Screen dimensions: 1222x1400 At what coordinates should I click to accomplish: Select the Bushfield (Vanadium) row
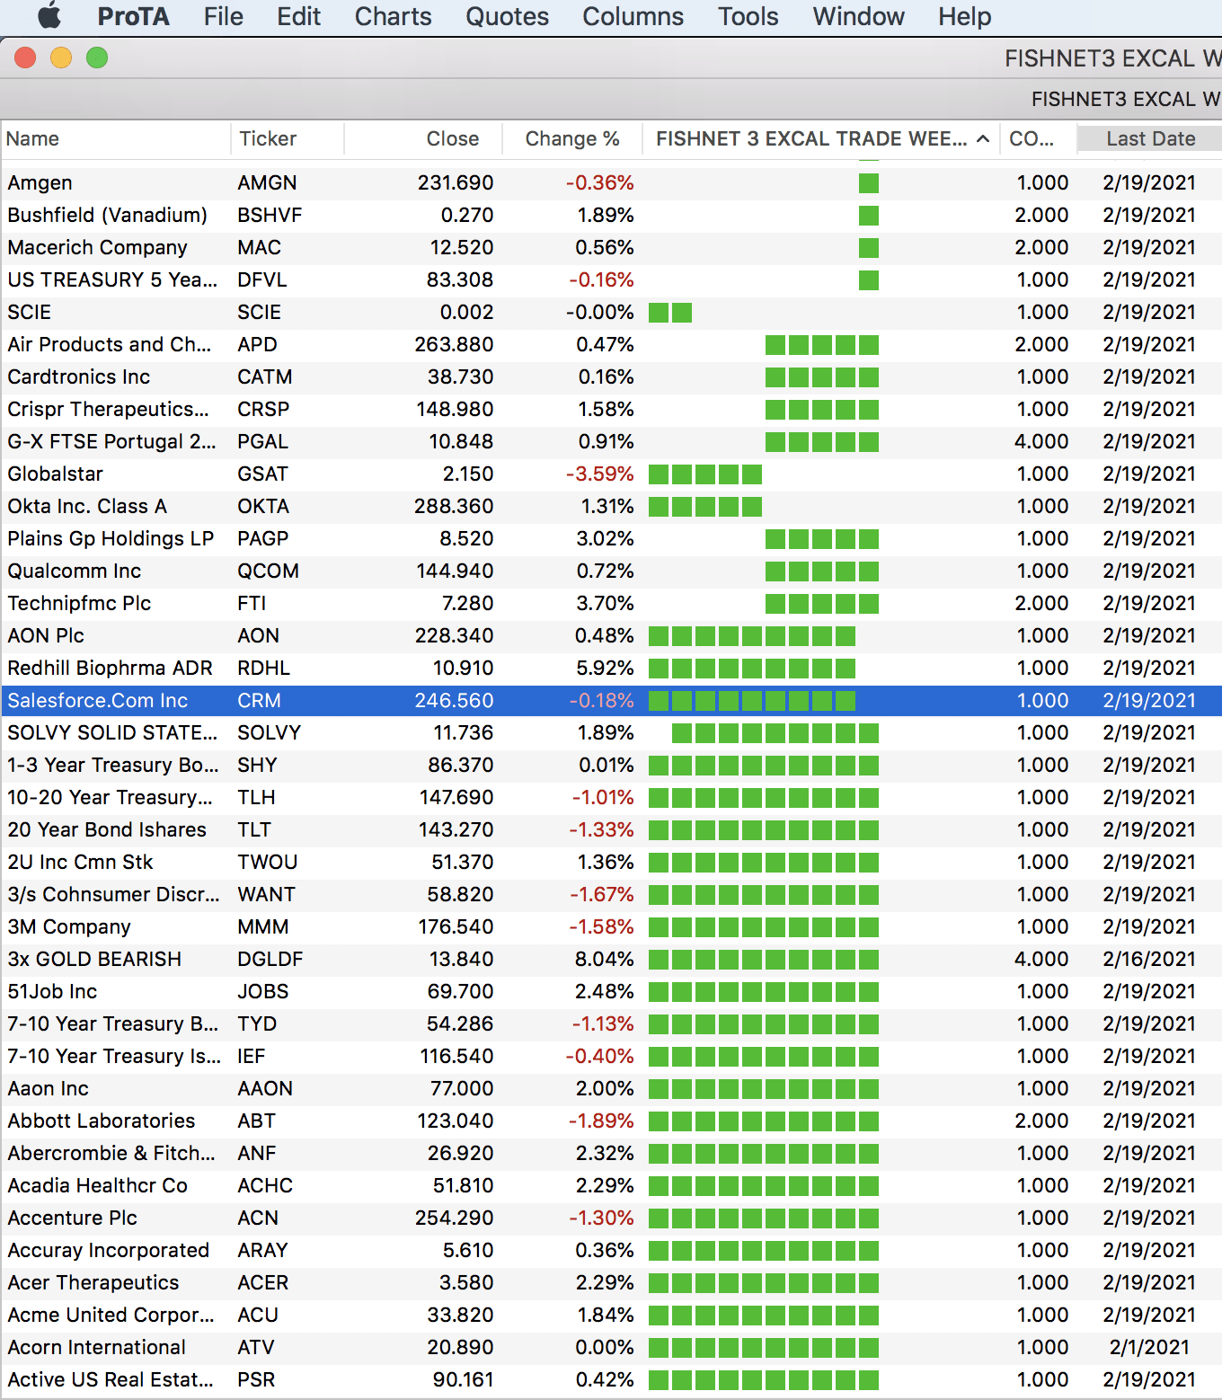coord(611,216)
